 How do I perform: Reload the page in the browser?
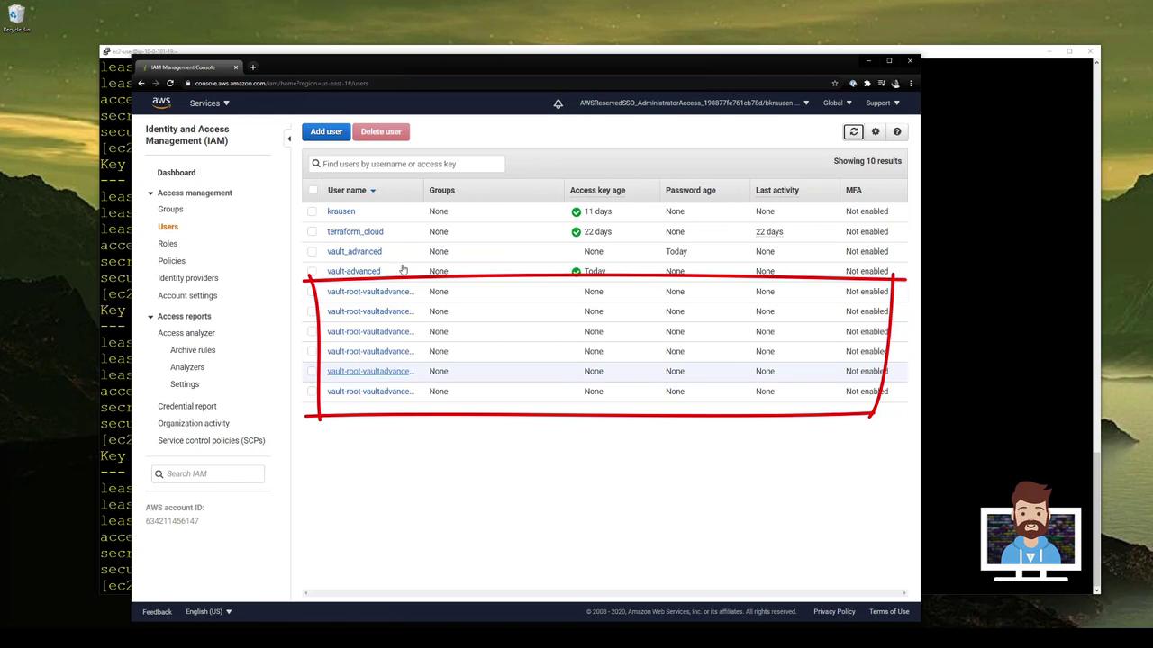point(170,84)
